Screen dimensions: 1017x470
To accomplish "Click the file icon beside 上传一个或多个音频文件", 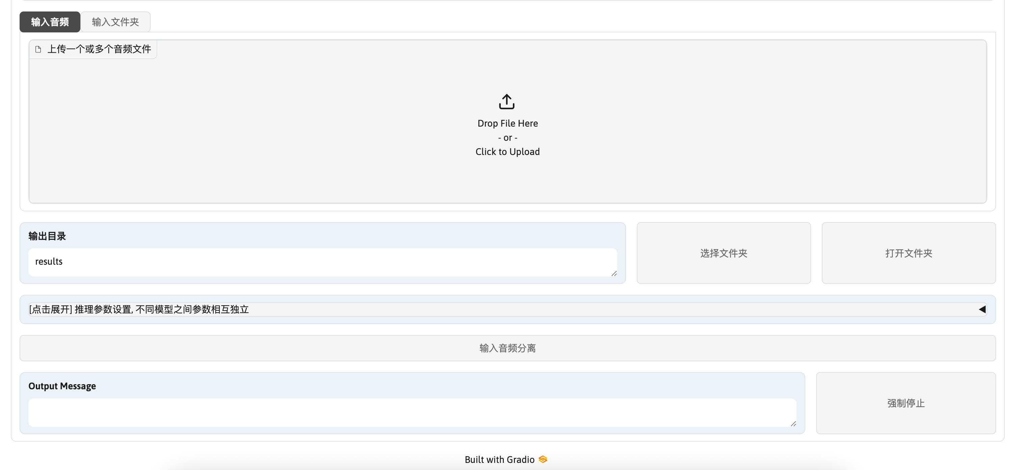I will coord(38,49).
